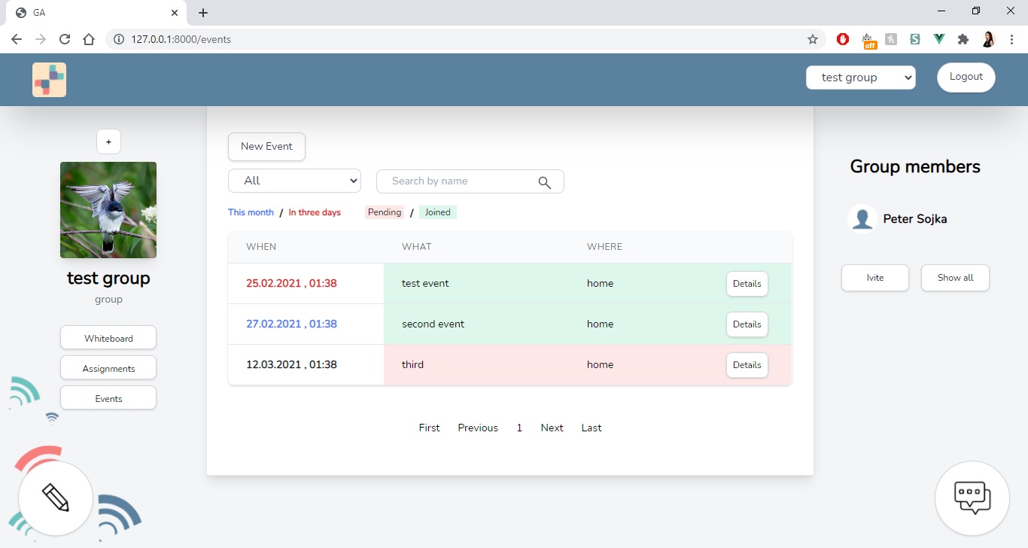Click the pencil edit floating icon
The width and height of the screenshot is (1028, 548).
[56, 498]
